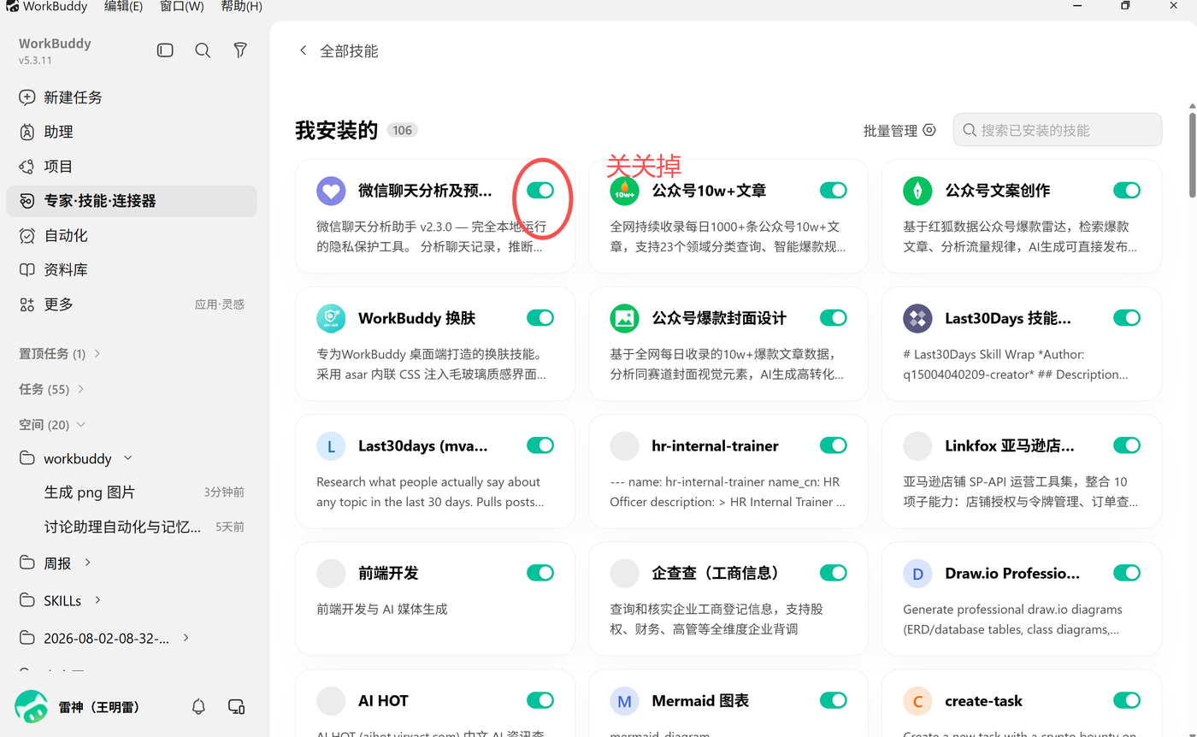The height and width of the screenshot is (737, 1197).
Task: Click the D avatar of Draw.io Professional
Action: pos(917,573)
